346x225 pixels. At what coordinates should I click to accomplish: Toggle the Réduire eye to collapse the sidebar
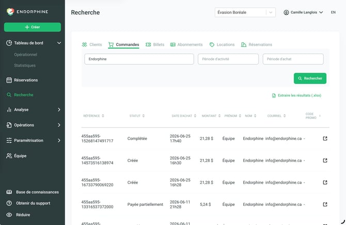[x=9, y=215]
